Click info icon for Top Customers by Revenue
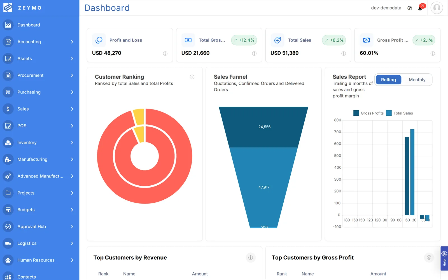The image size is (448, 280). click(251, 258)
